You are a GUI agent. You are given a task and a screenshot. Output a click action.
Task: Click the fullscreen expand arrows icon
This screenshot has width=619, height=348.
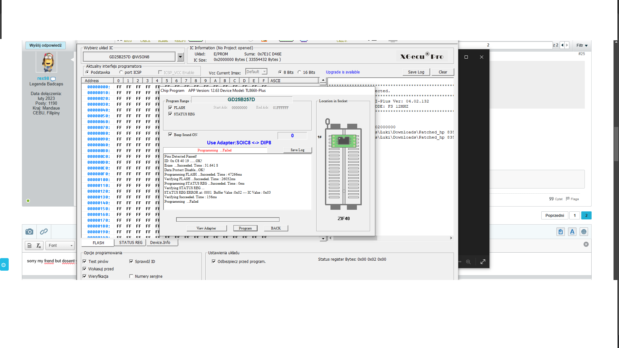tap(483, 262)
